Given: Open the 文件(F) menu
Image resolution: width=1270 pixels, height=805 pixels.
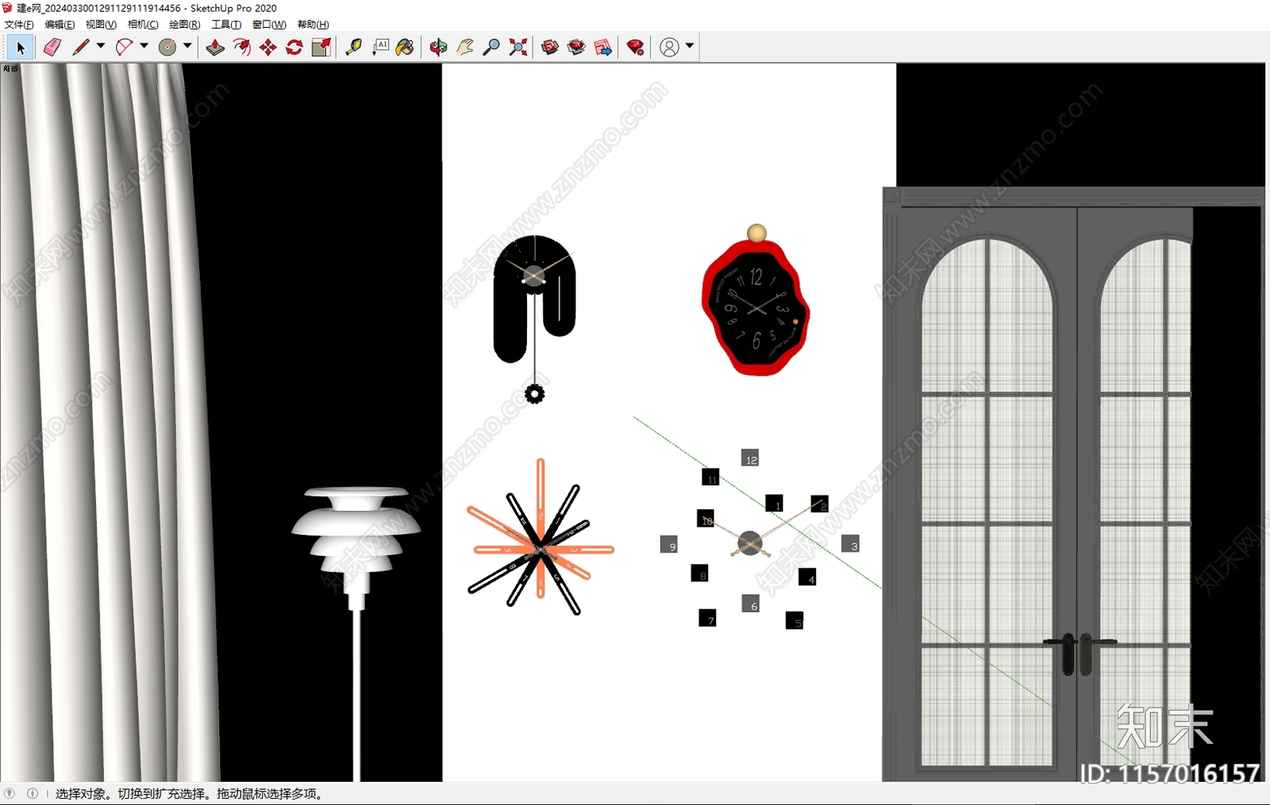Looking at the screenshot, I should coord(19,25).
